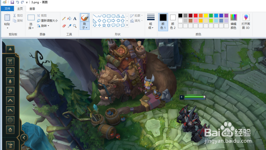Expand the shapes gallery more arrow
The width and height of the screenshot is (266, 150).
coord(127,25)
